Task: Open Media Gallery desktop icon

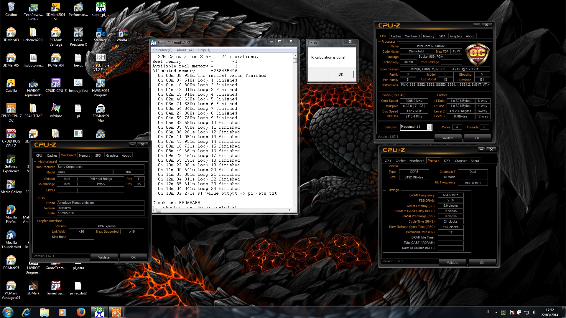Action: [11, 187]
